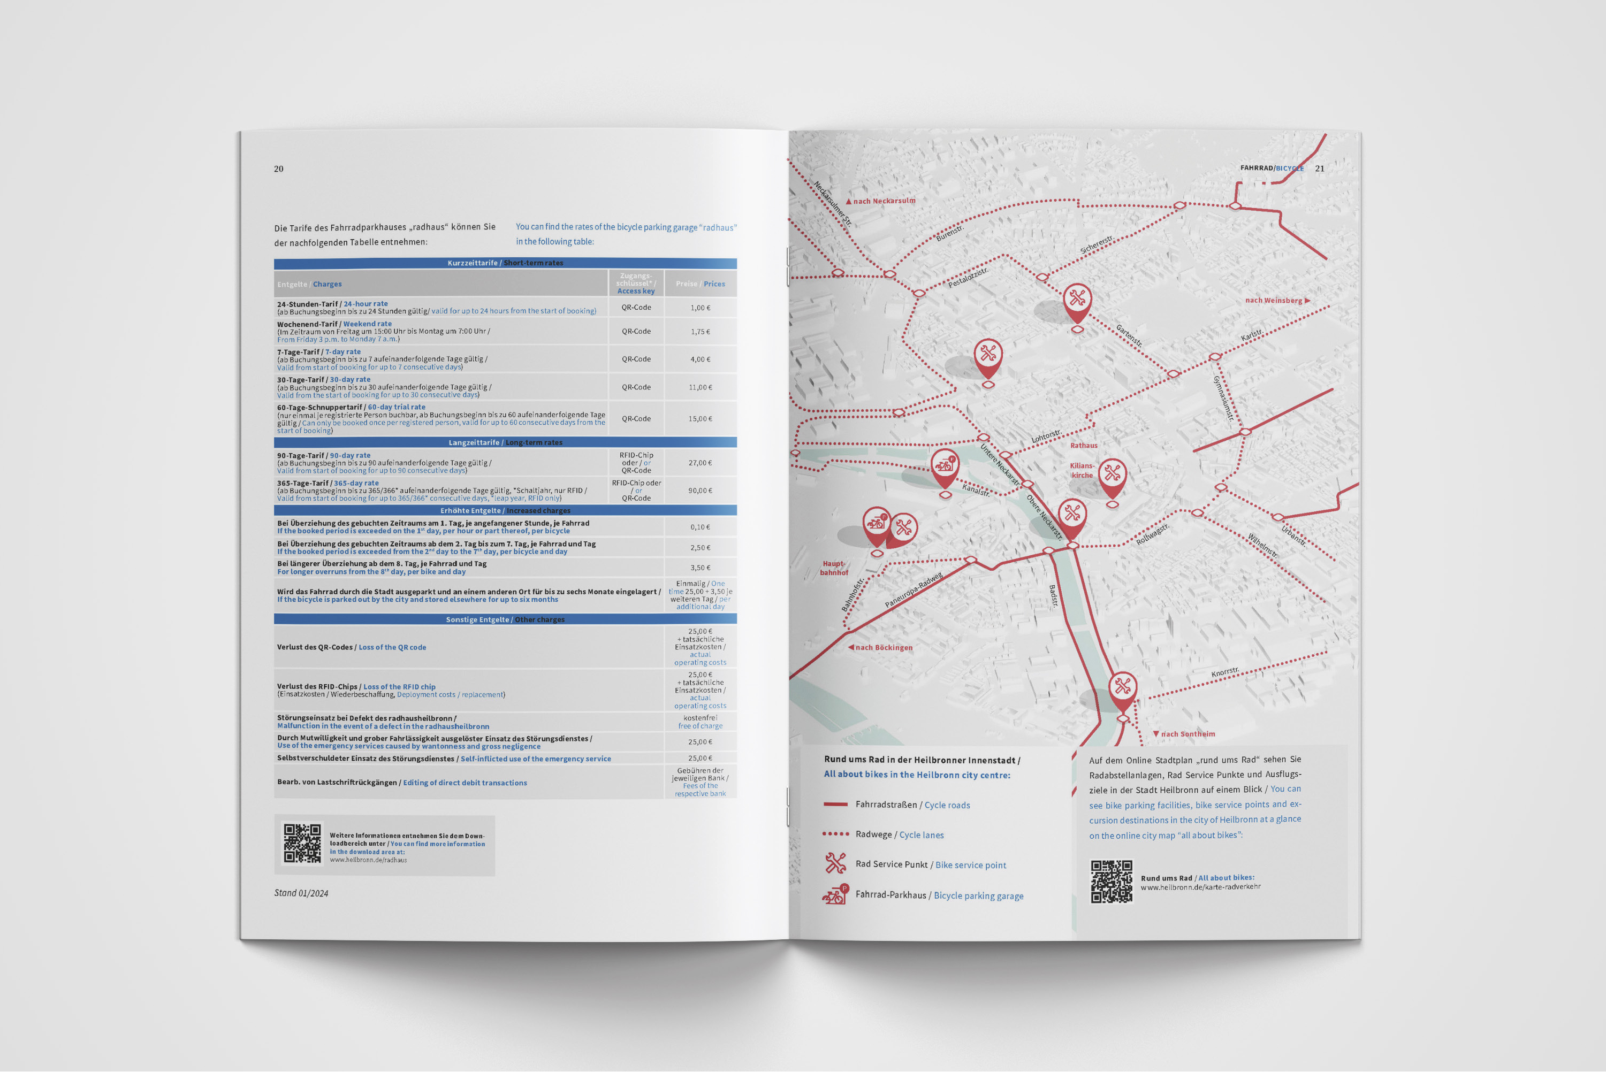
Task: Click the Fahrrad-Parkhaus legend bicycle icon
Action: [x=835, y=894]
